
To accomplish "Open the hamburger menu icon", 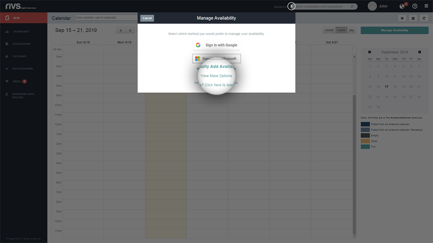I will tap(426, 6).
